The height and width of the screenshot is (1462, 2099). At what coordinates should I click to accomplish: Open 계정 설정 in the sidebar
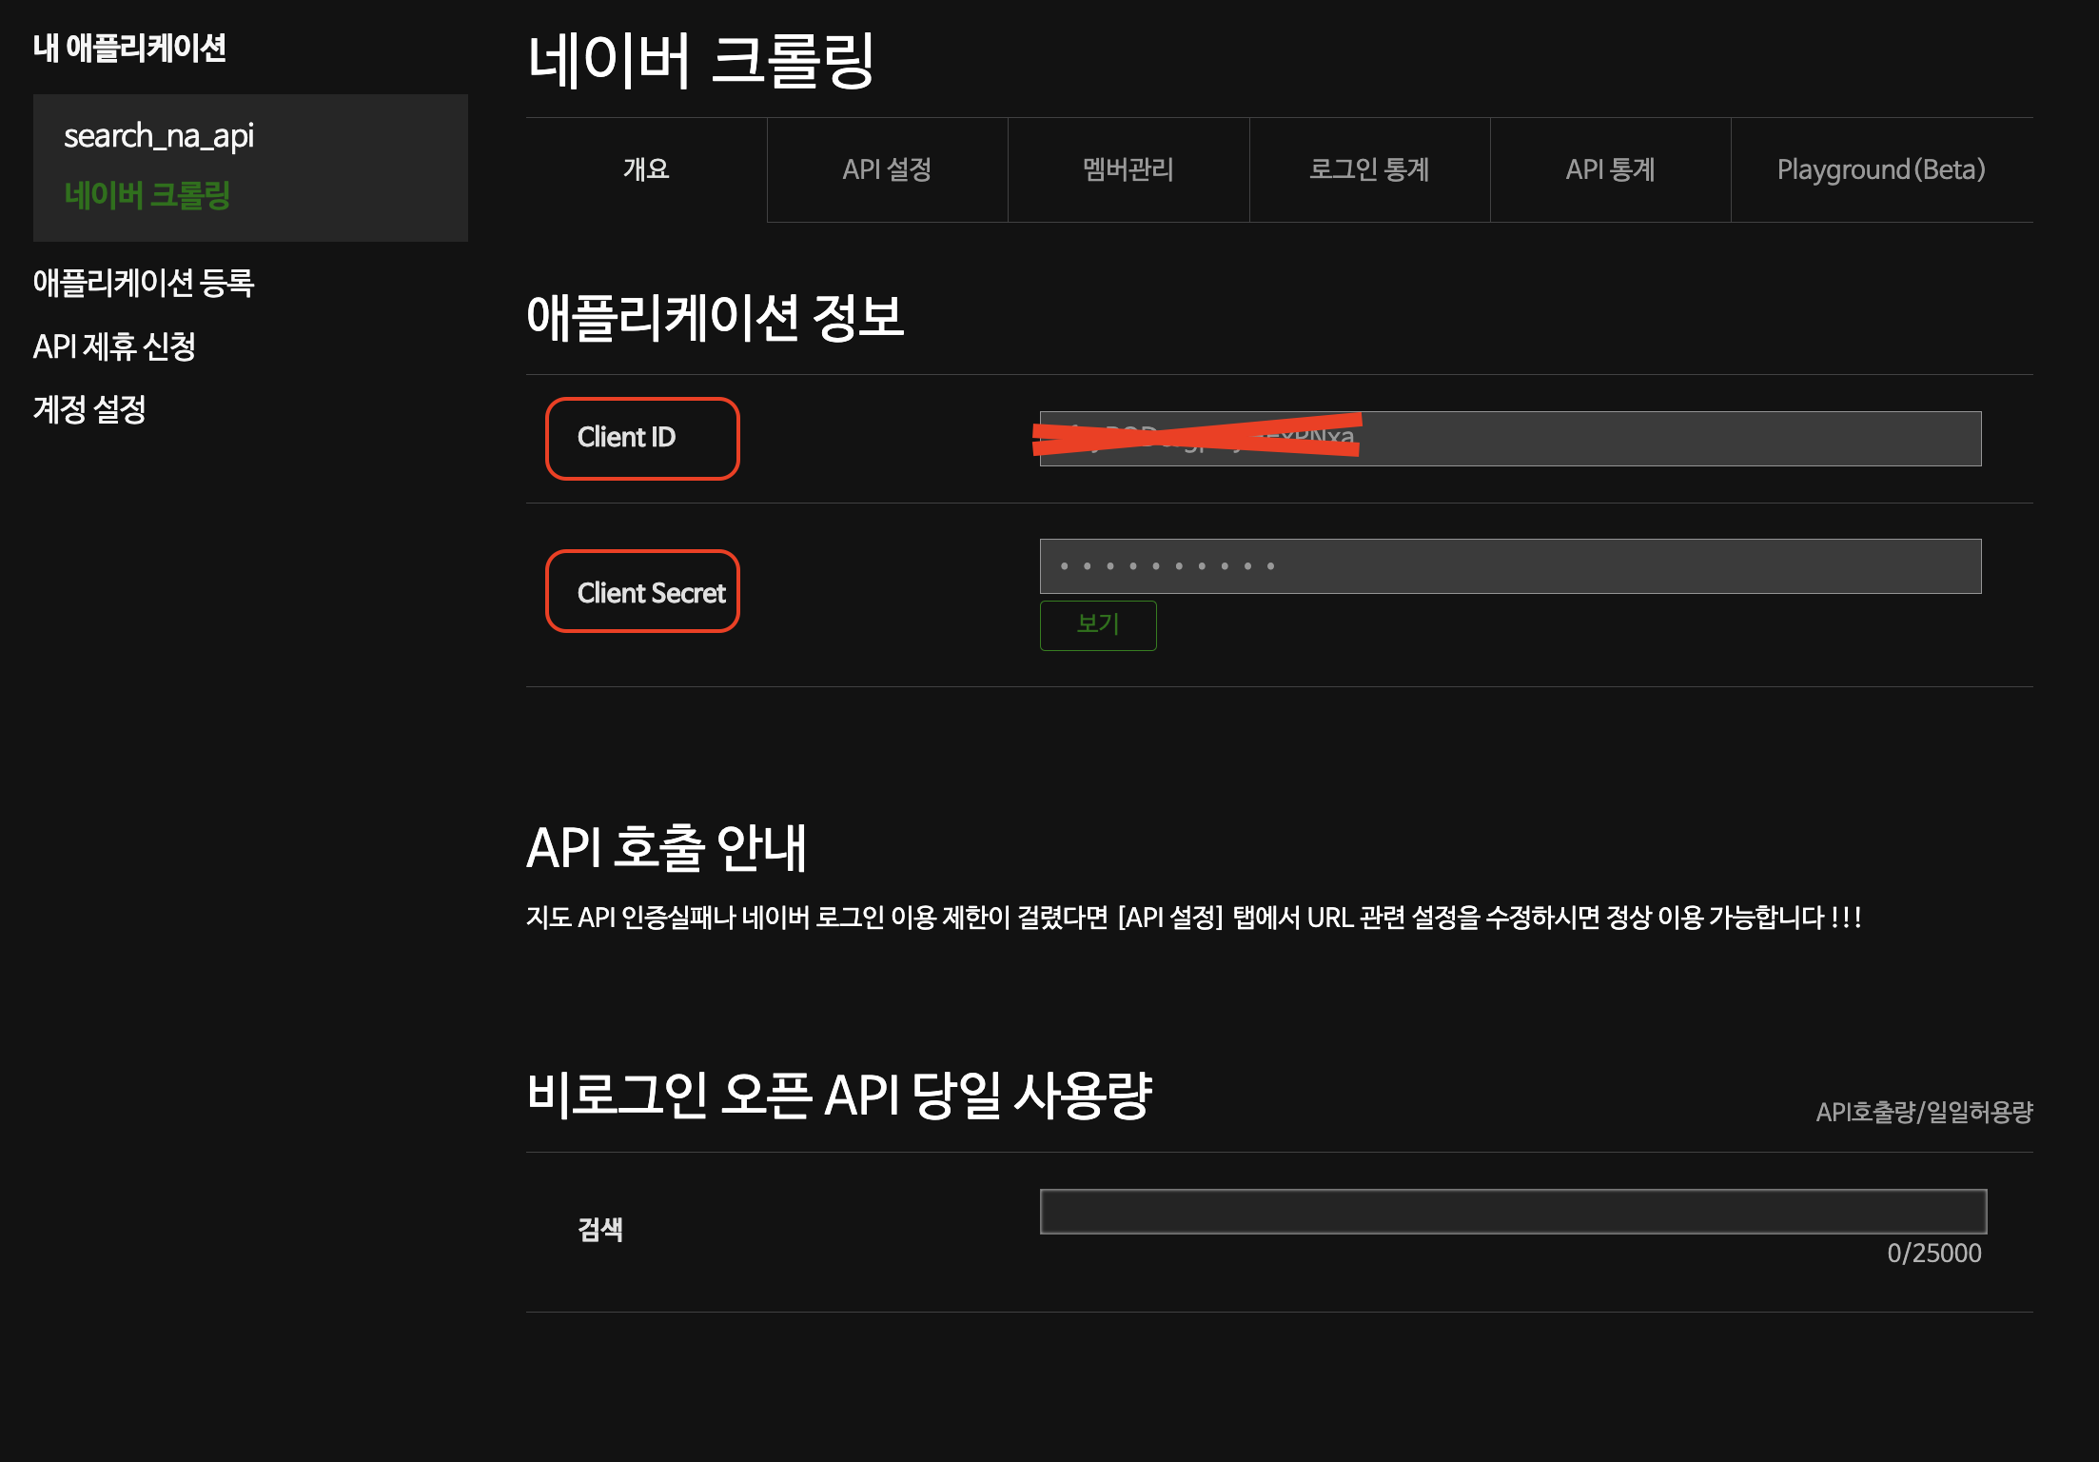pos(89,409)
